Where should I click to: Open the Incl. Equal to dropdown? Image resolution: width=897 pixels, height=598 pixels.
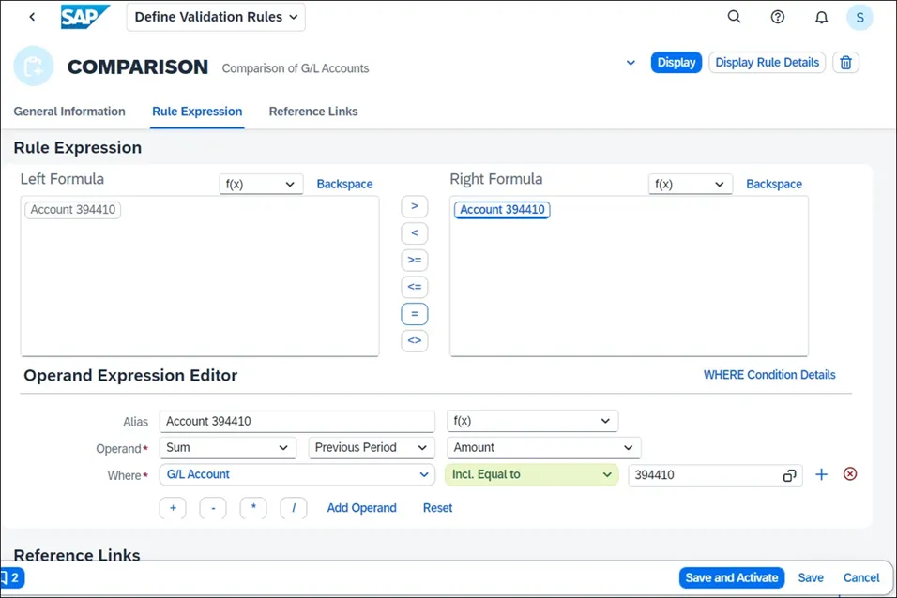(x=531, y=474)
